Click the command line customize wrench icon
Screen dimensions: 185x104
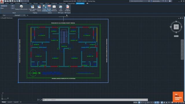click(41, 100)
